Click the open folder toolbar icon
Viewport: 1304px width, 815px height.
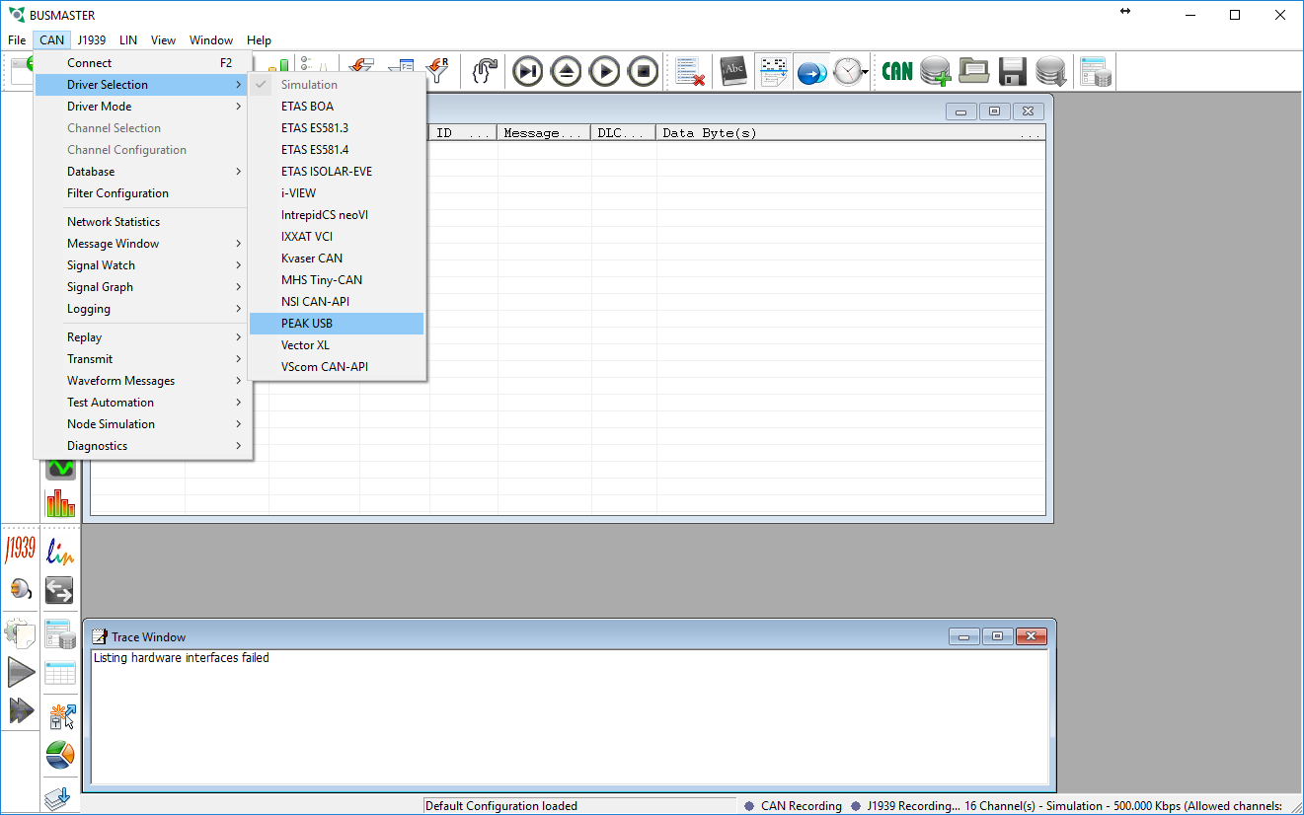[974, 71]
